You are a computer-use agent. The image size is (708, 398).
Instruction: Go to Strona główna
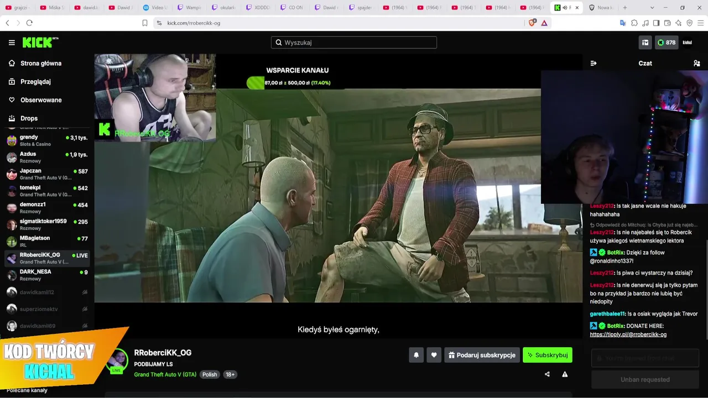pos(41,64)
